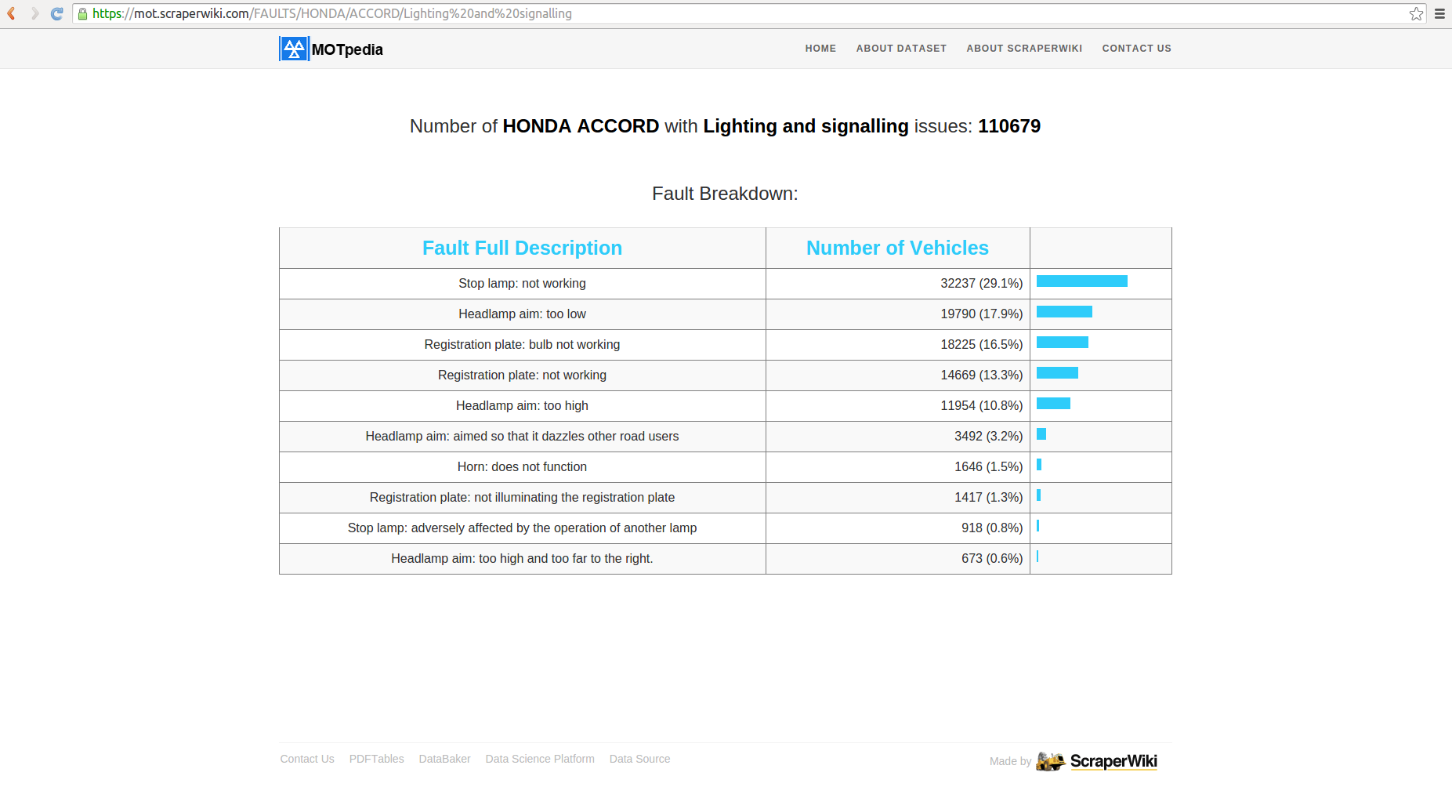Select 'Stop lamp: adversely affected' cell
This screenshot has height=787, width=1452.
(522, 528)
